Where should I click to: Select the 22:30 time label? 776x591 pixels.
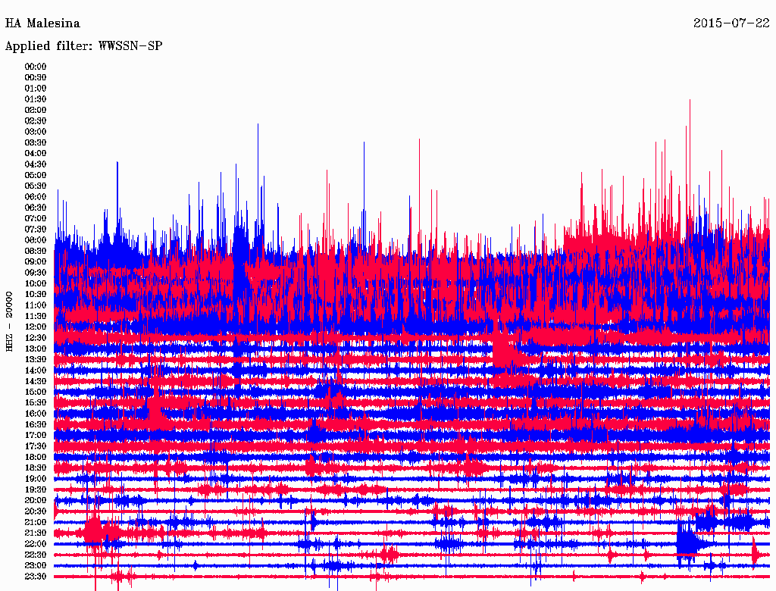(x=36, y=555)
